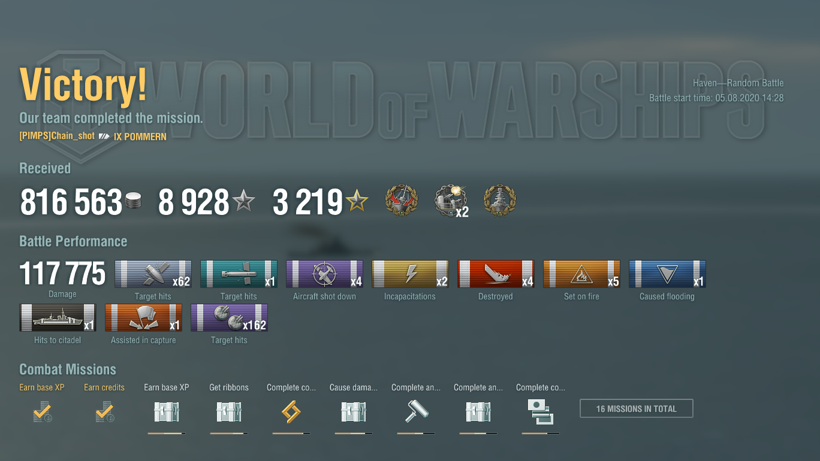The image size is (820, 461).
Task: Select the torpedo Target hits ribbon
Action: pos(239,274)
